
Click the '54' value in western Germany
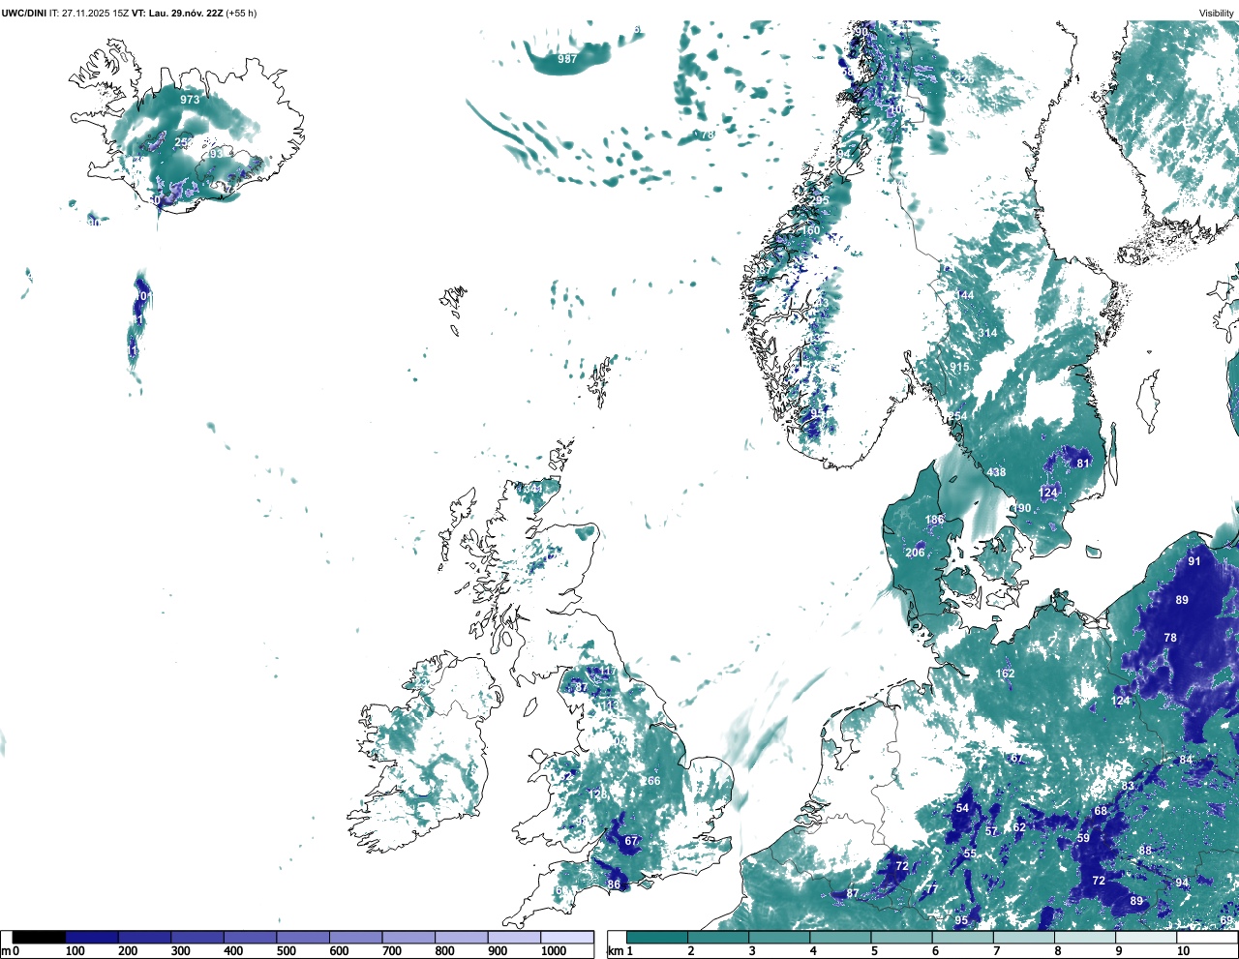962,808
